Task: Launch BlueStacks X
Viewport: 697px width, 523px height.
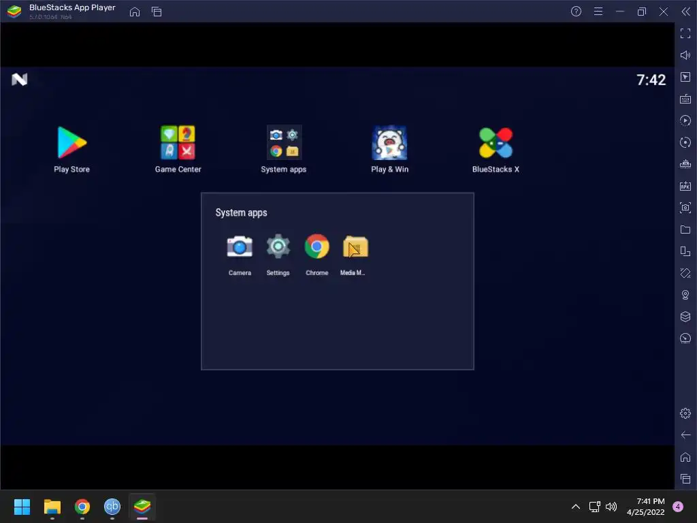Action: pyautogui.click(x=496, y=143)
